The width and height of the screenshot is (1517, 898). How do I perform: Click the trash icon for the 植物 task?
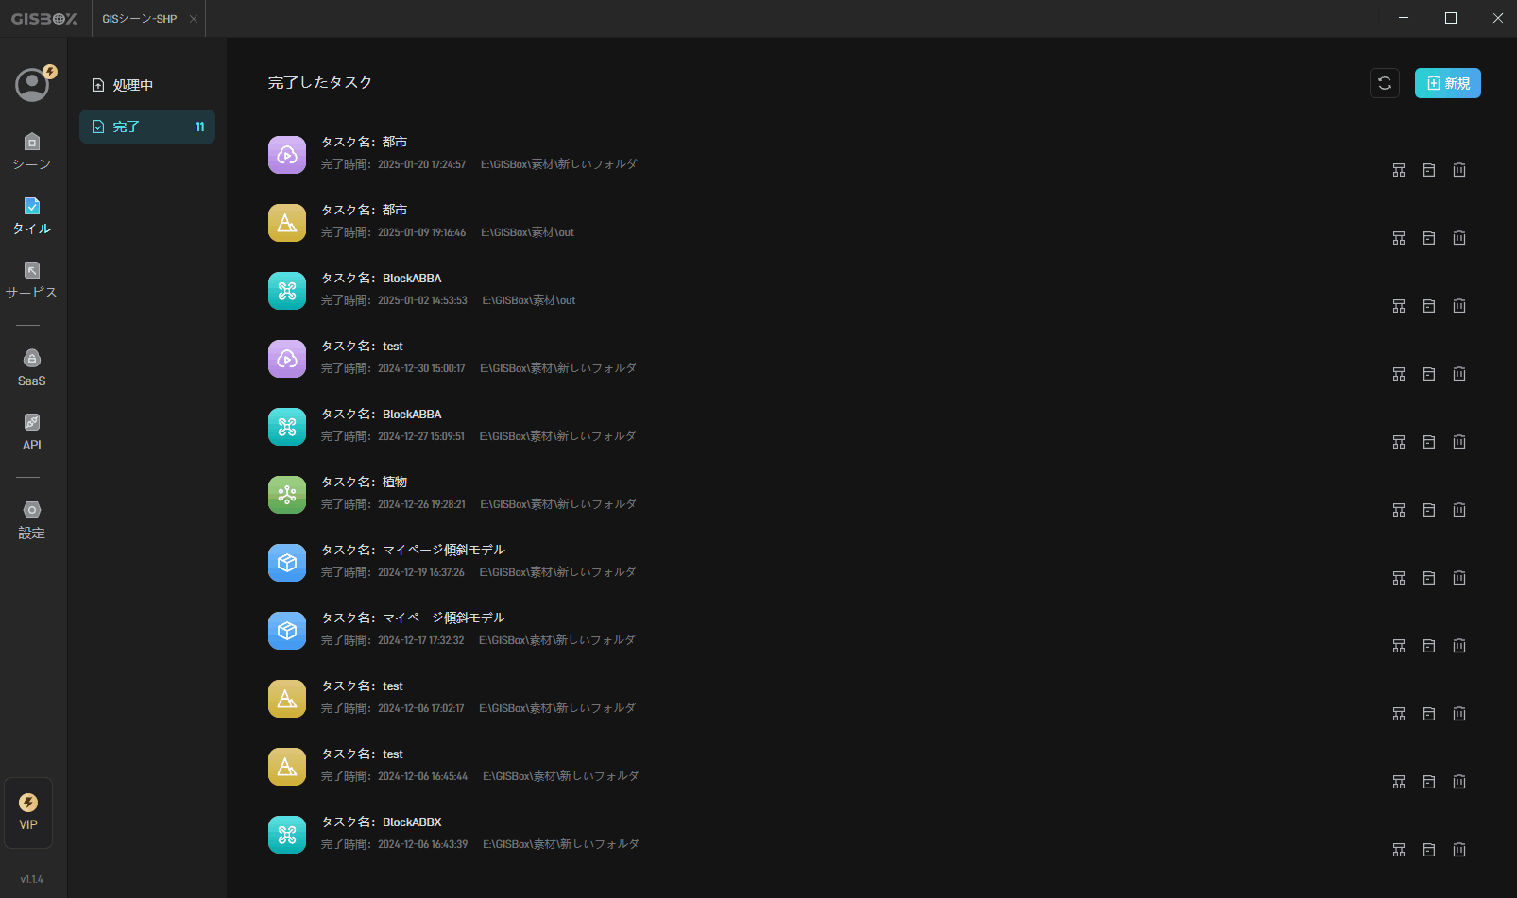point(1459,510)
